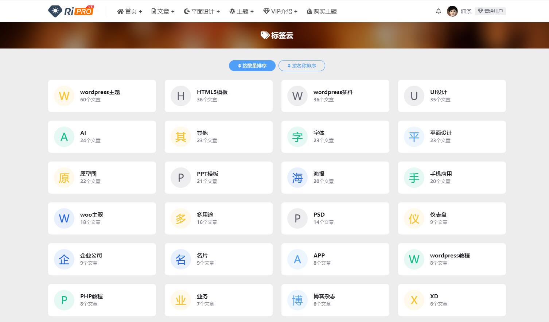Click the yellow W icon for wordpress主题
This screenshot has width=549, height=322.
(x=64, y=96)
